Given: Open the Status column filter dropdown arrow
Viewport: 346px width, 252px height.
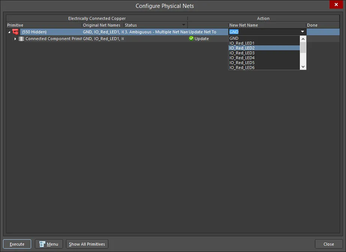Looking at the screenshot, I should point(184,25).
